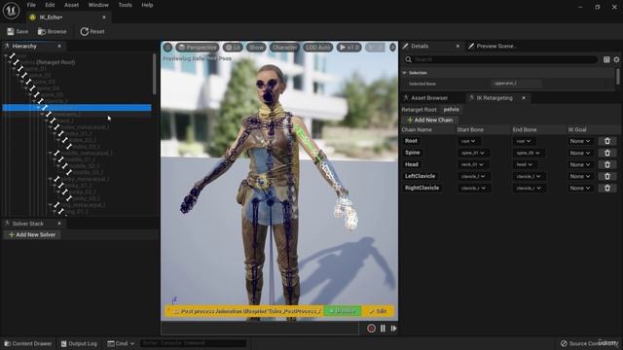Click the pelvis Retarget Root value
623x350 pixels.
coord(452,110)
